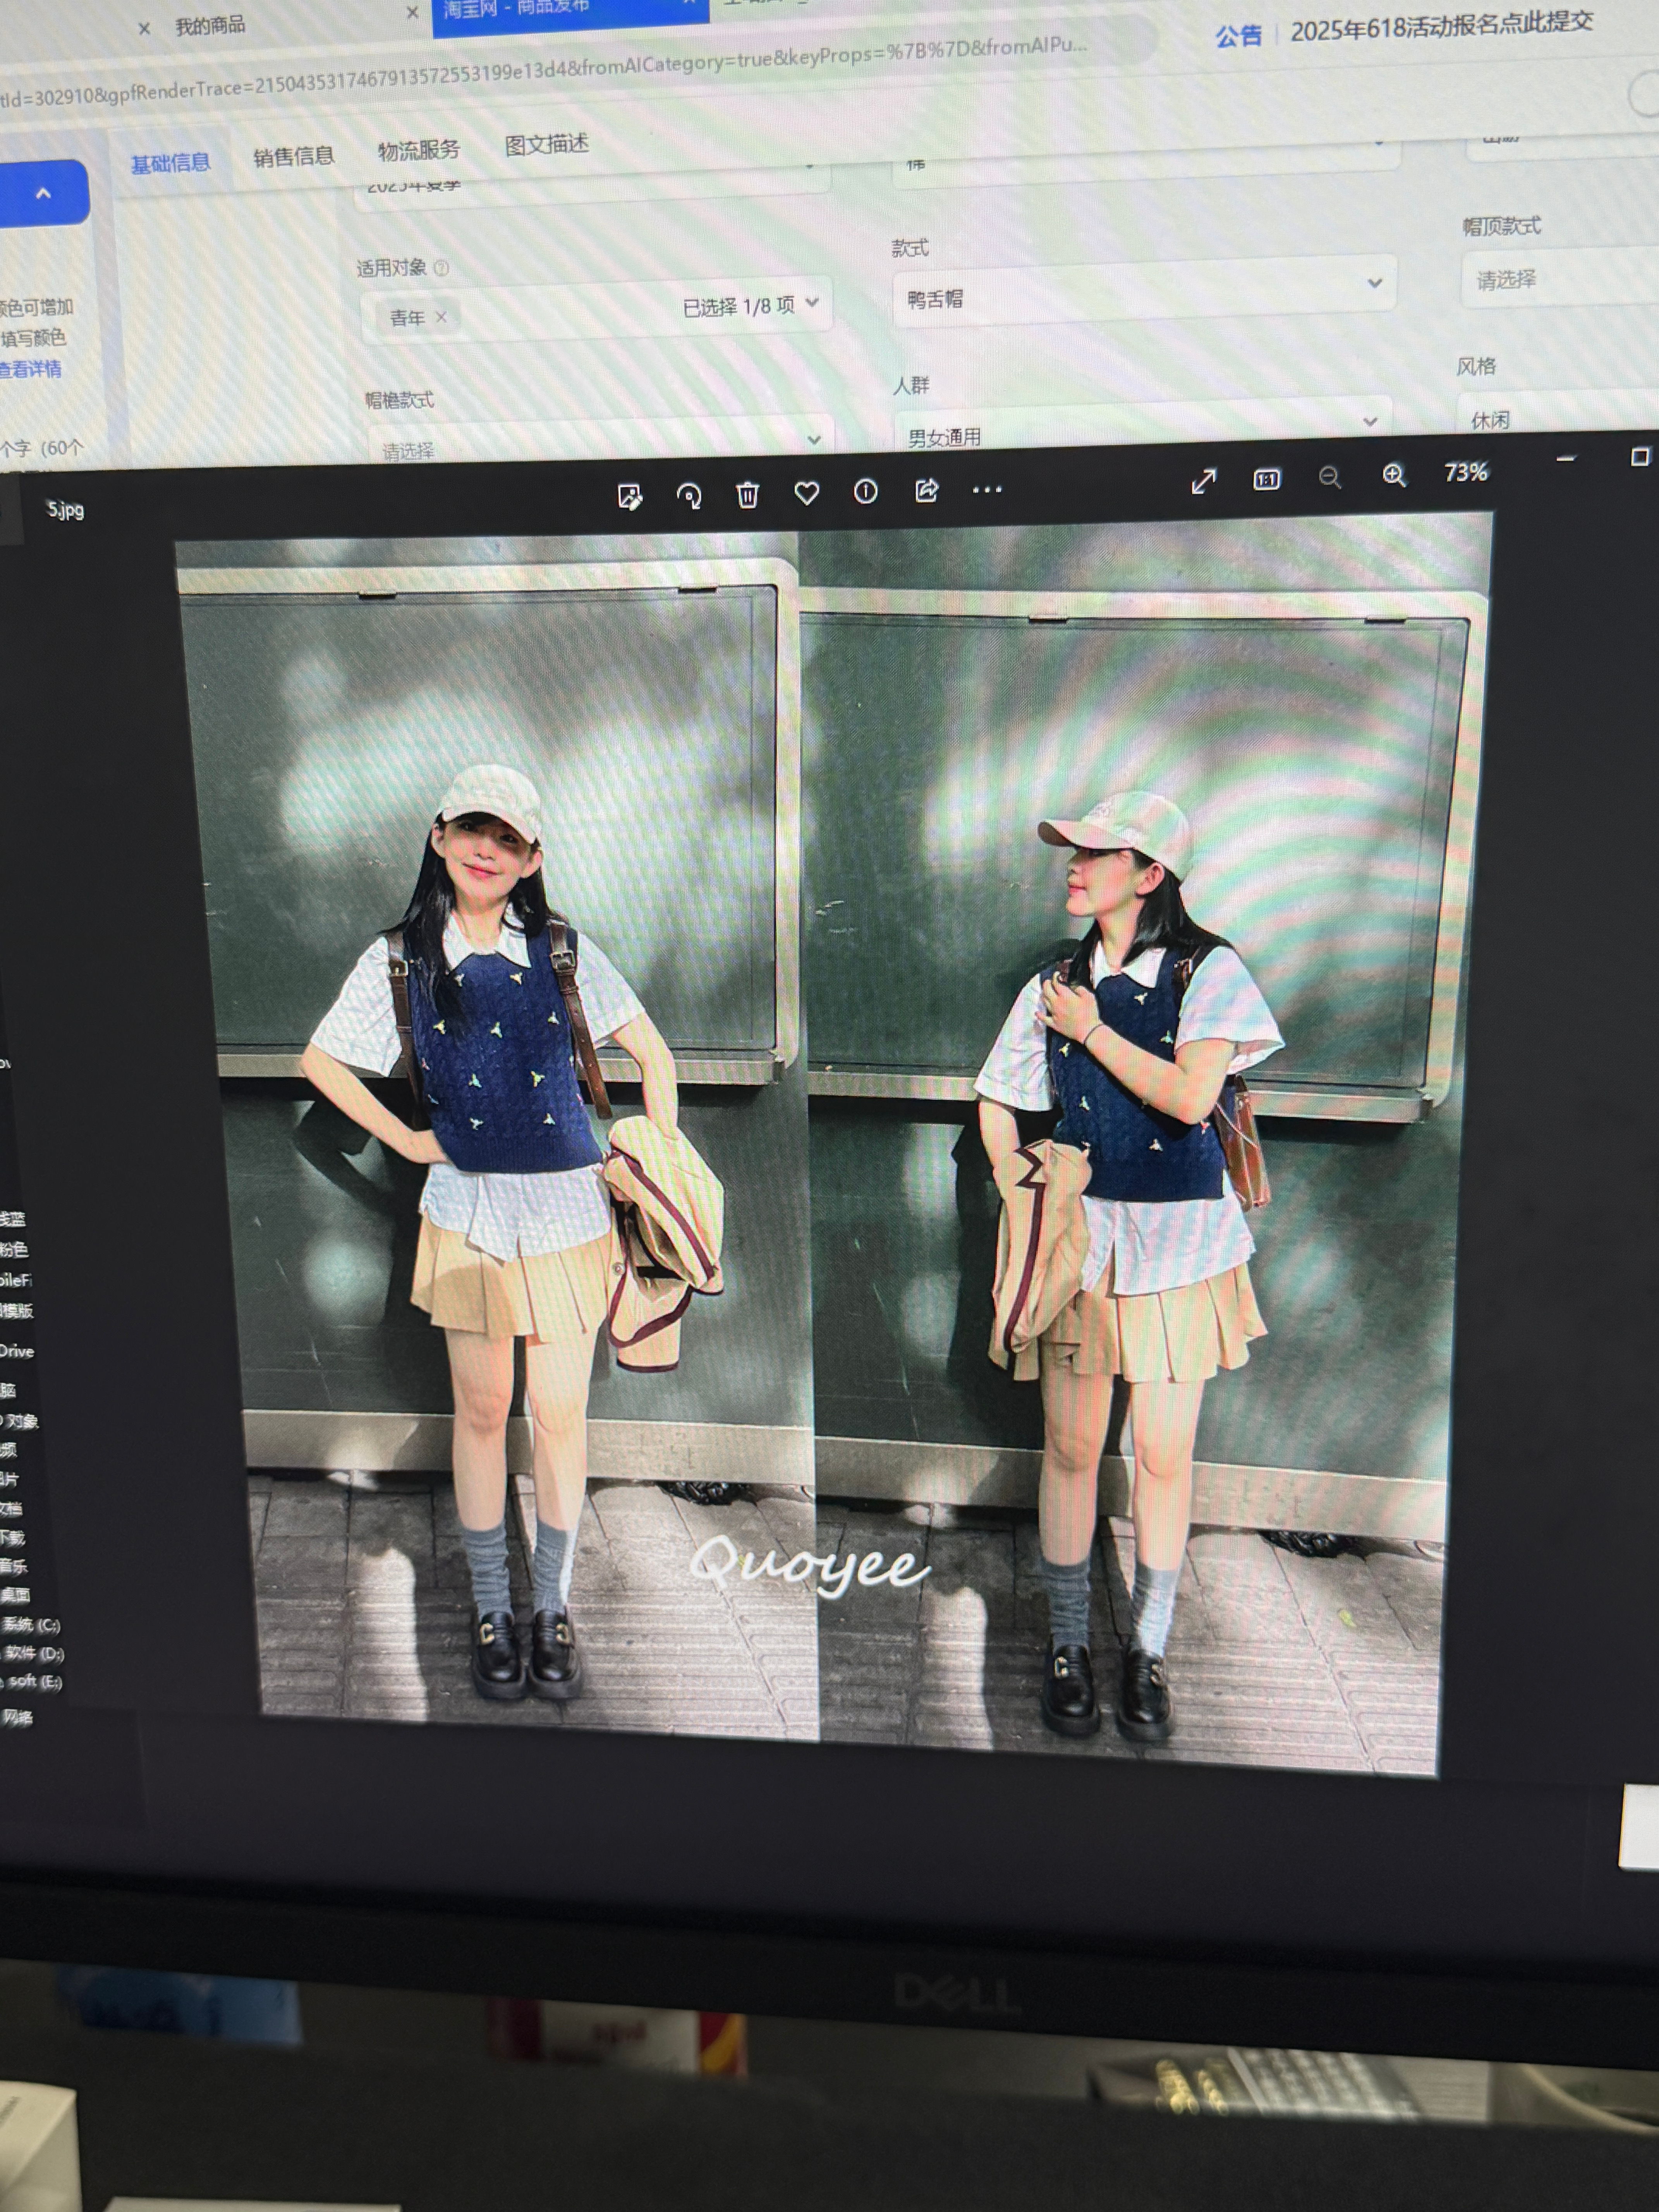Screen dimensions: 1659x2212
Task: Delete 5.jpg with the trash icon
Action: point(747,494)
